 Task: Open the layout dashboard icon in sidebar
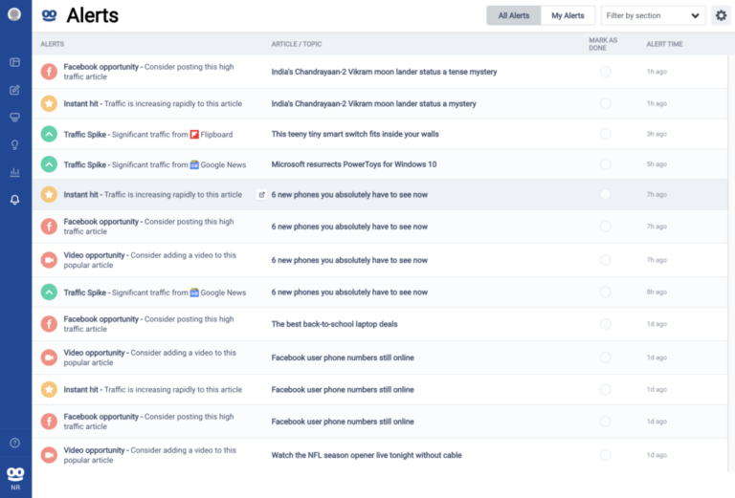click(x=14, y=62)
